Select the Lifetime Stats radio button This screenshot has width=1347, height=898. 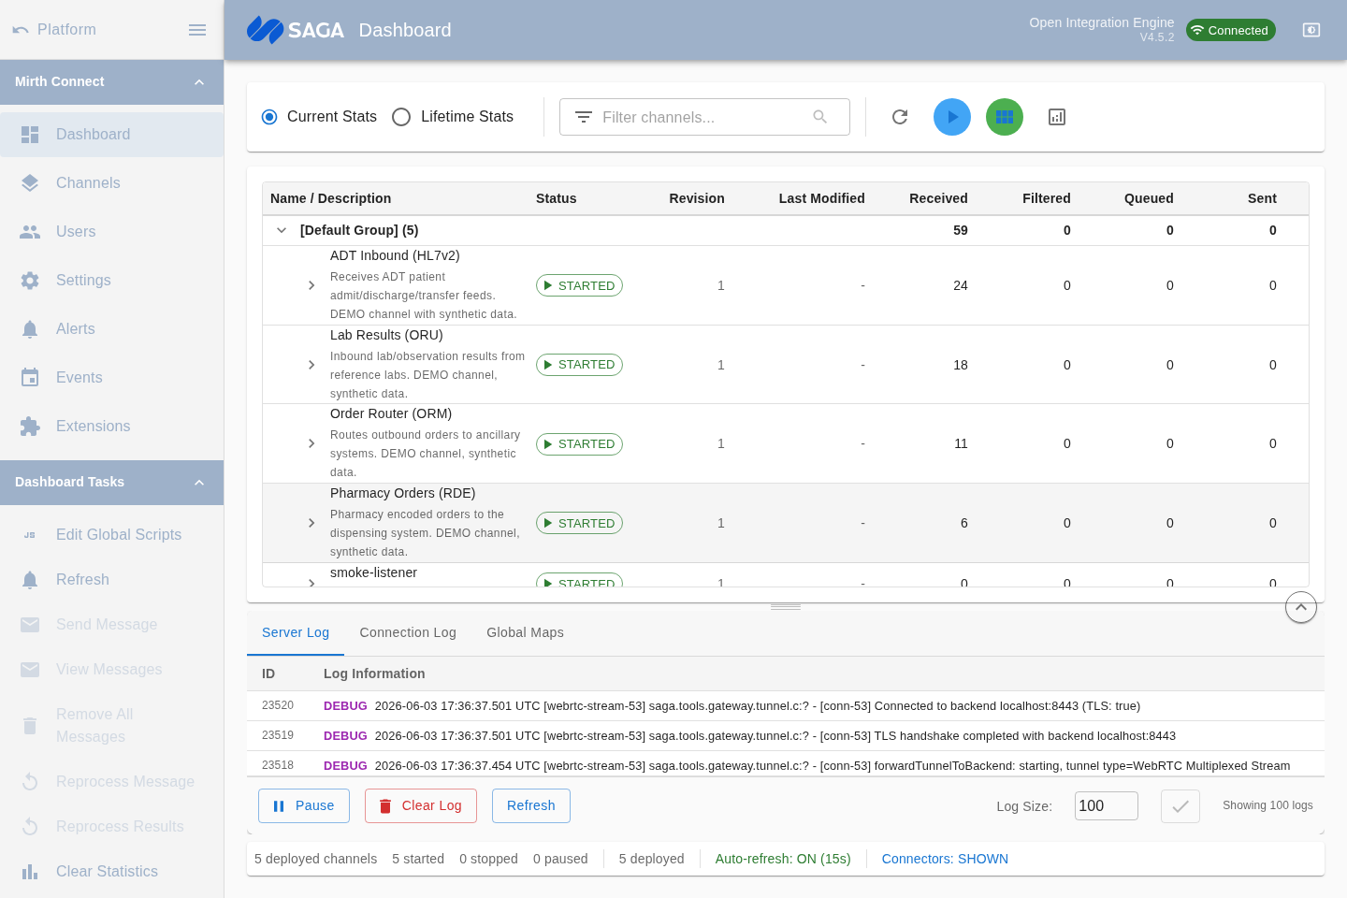click(x=401, y=117)
